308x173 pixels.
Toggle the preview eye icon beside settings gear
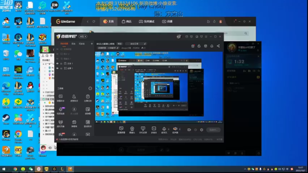coord(196,130)
